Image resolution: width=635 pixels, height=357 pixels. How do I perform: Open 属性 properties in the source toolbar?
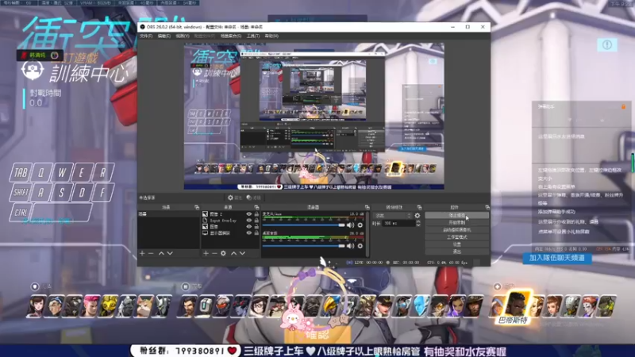point(234,198)
